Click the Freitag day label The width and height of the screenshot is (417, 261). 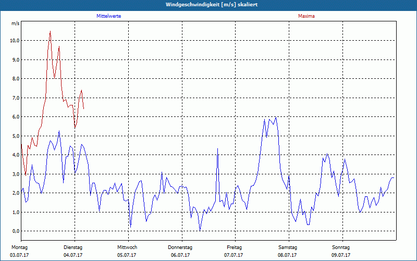(x=234, y=247)
